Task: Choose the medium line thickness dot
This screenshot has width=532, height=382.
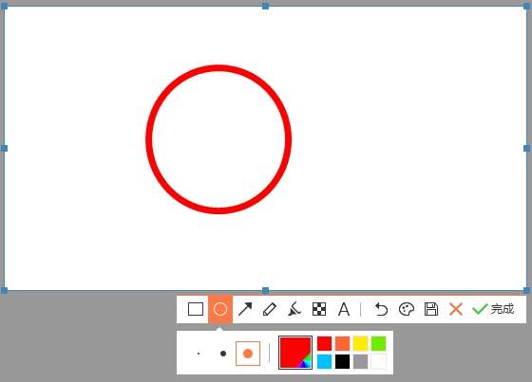Action: coord(223,354)
